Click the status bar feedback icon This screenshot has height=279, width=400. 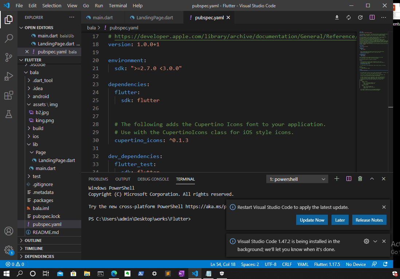374,264
